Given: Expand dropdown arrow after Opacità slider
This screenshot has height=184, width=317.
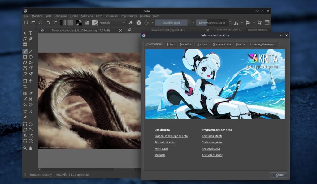Looking at the screenshot, I should (x=193, y=23).
